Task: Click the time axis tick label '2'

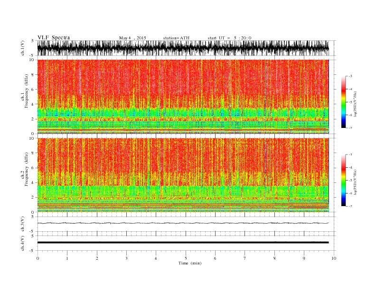Action: click(97, 258)
